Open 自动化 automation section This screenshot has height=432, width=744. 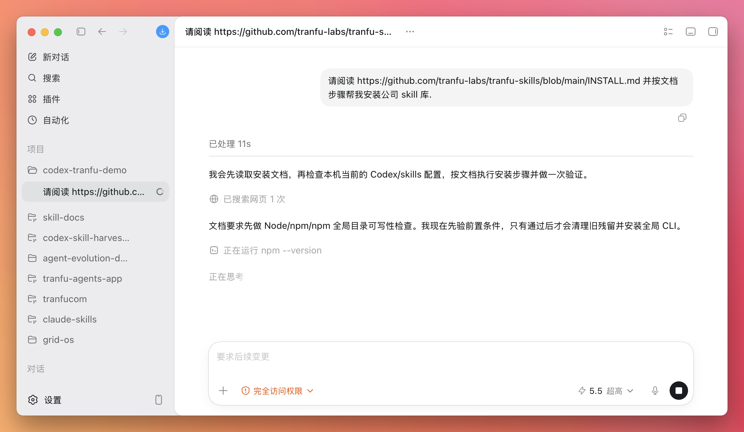pos(56,120)
